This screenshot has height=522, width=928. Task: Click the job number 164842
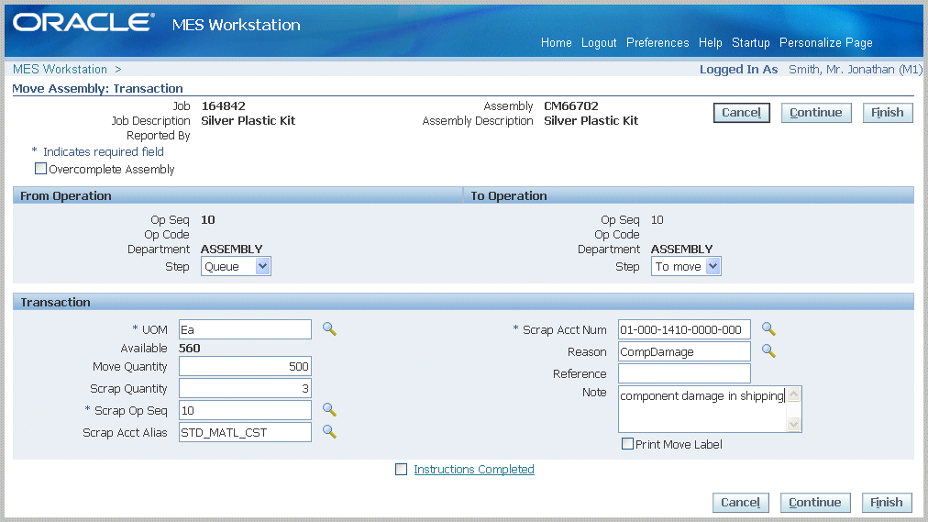[x=223, y=106]
